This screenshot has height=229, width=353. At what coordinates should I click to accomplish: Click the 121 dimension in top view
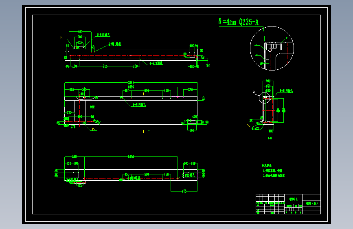pos(80,43)
